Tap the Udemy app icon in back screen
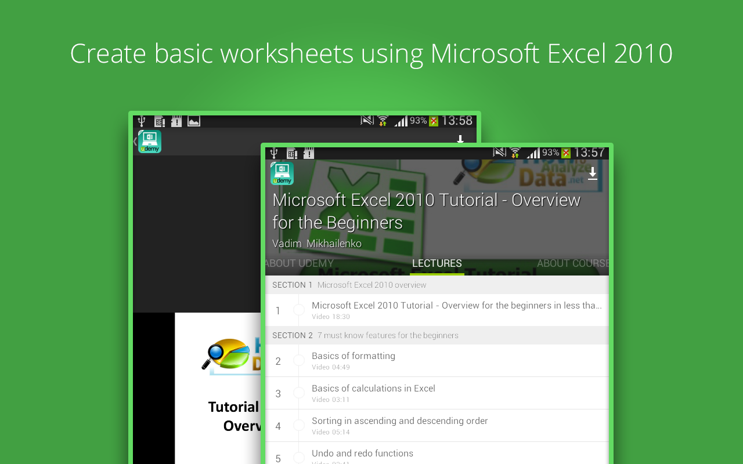The height and width of the screenshot is (464, 743). click(x=150, y=142)
